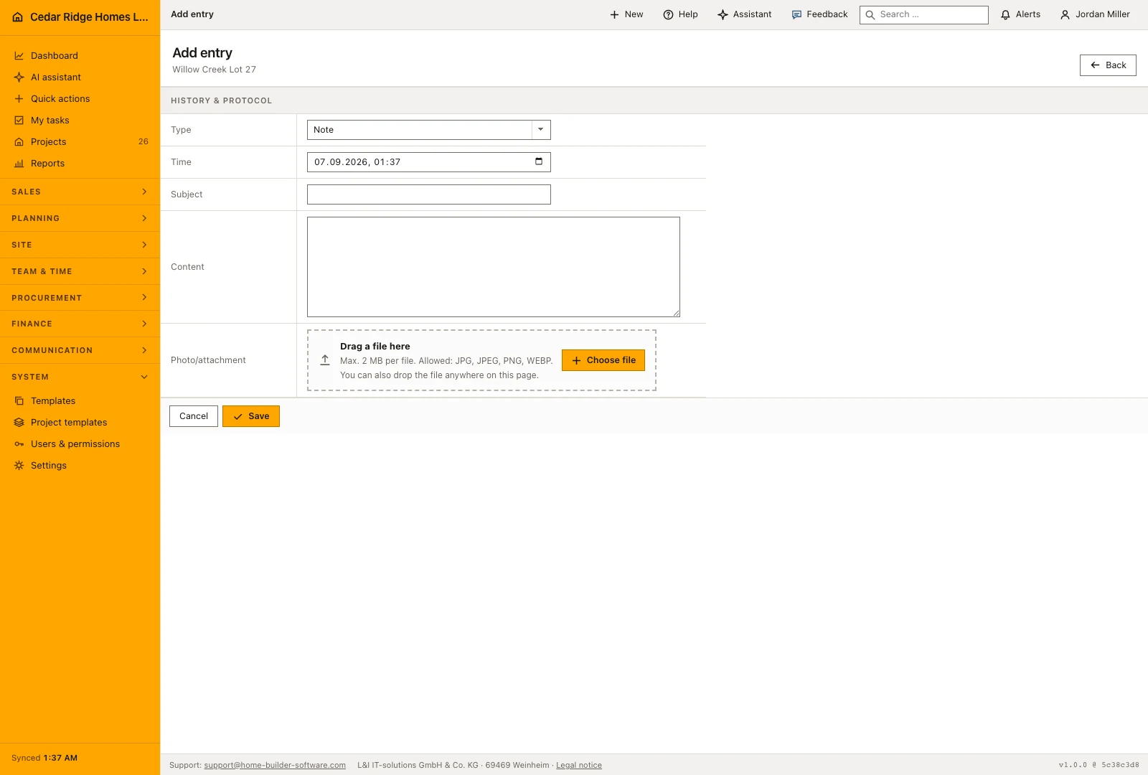Click the Projects count badge 26
1148x775 pixels.
[143, 142]
